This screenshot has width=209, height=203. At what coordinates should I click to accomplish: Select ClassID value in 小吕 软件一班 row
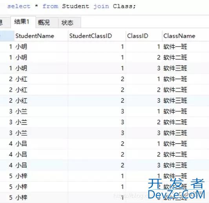pos(158,144)
